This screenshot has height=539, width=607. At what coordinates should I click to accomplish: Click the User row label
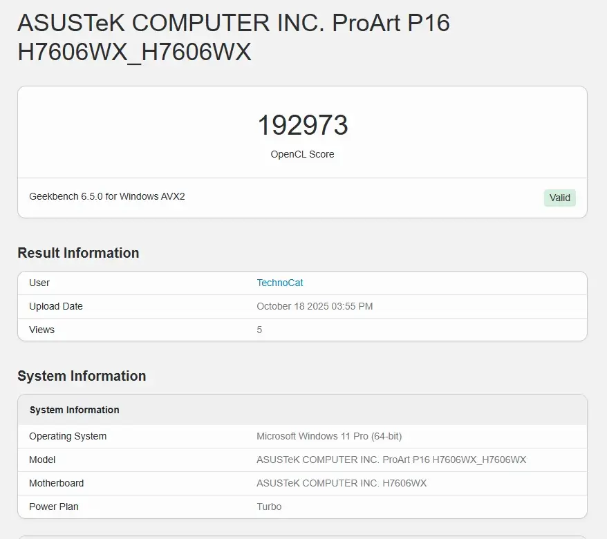point(39,283)
